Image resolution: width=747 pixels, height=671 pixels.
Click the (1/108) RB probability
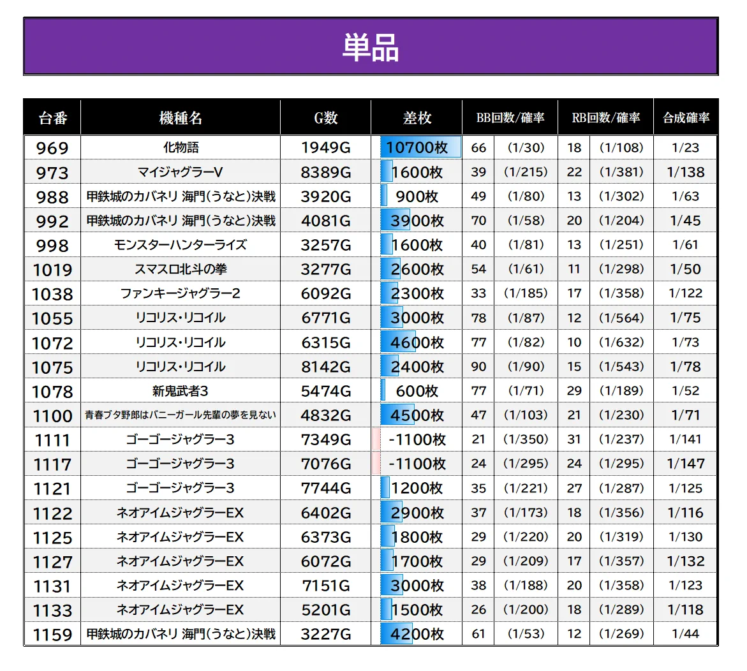(621, 147)
